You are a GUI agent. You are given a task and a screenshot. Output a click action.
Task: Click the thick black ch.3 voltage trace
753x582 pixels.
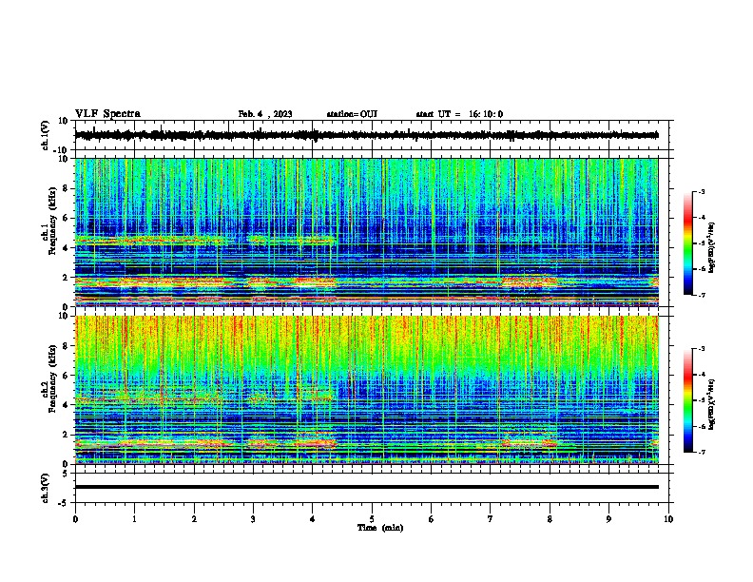pos(366,487)
